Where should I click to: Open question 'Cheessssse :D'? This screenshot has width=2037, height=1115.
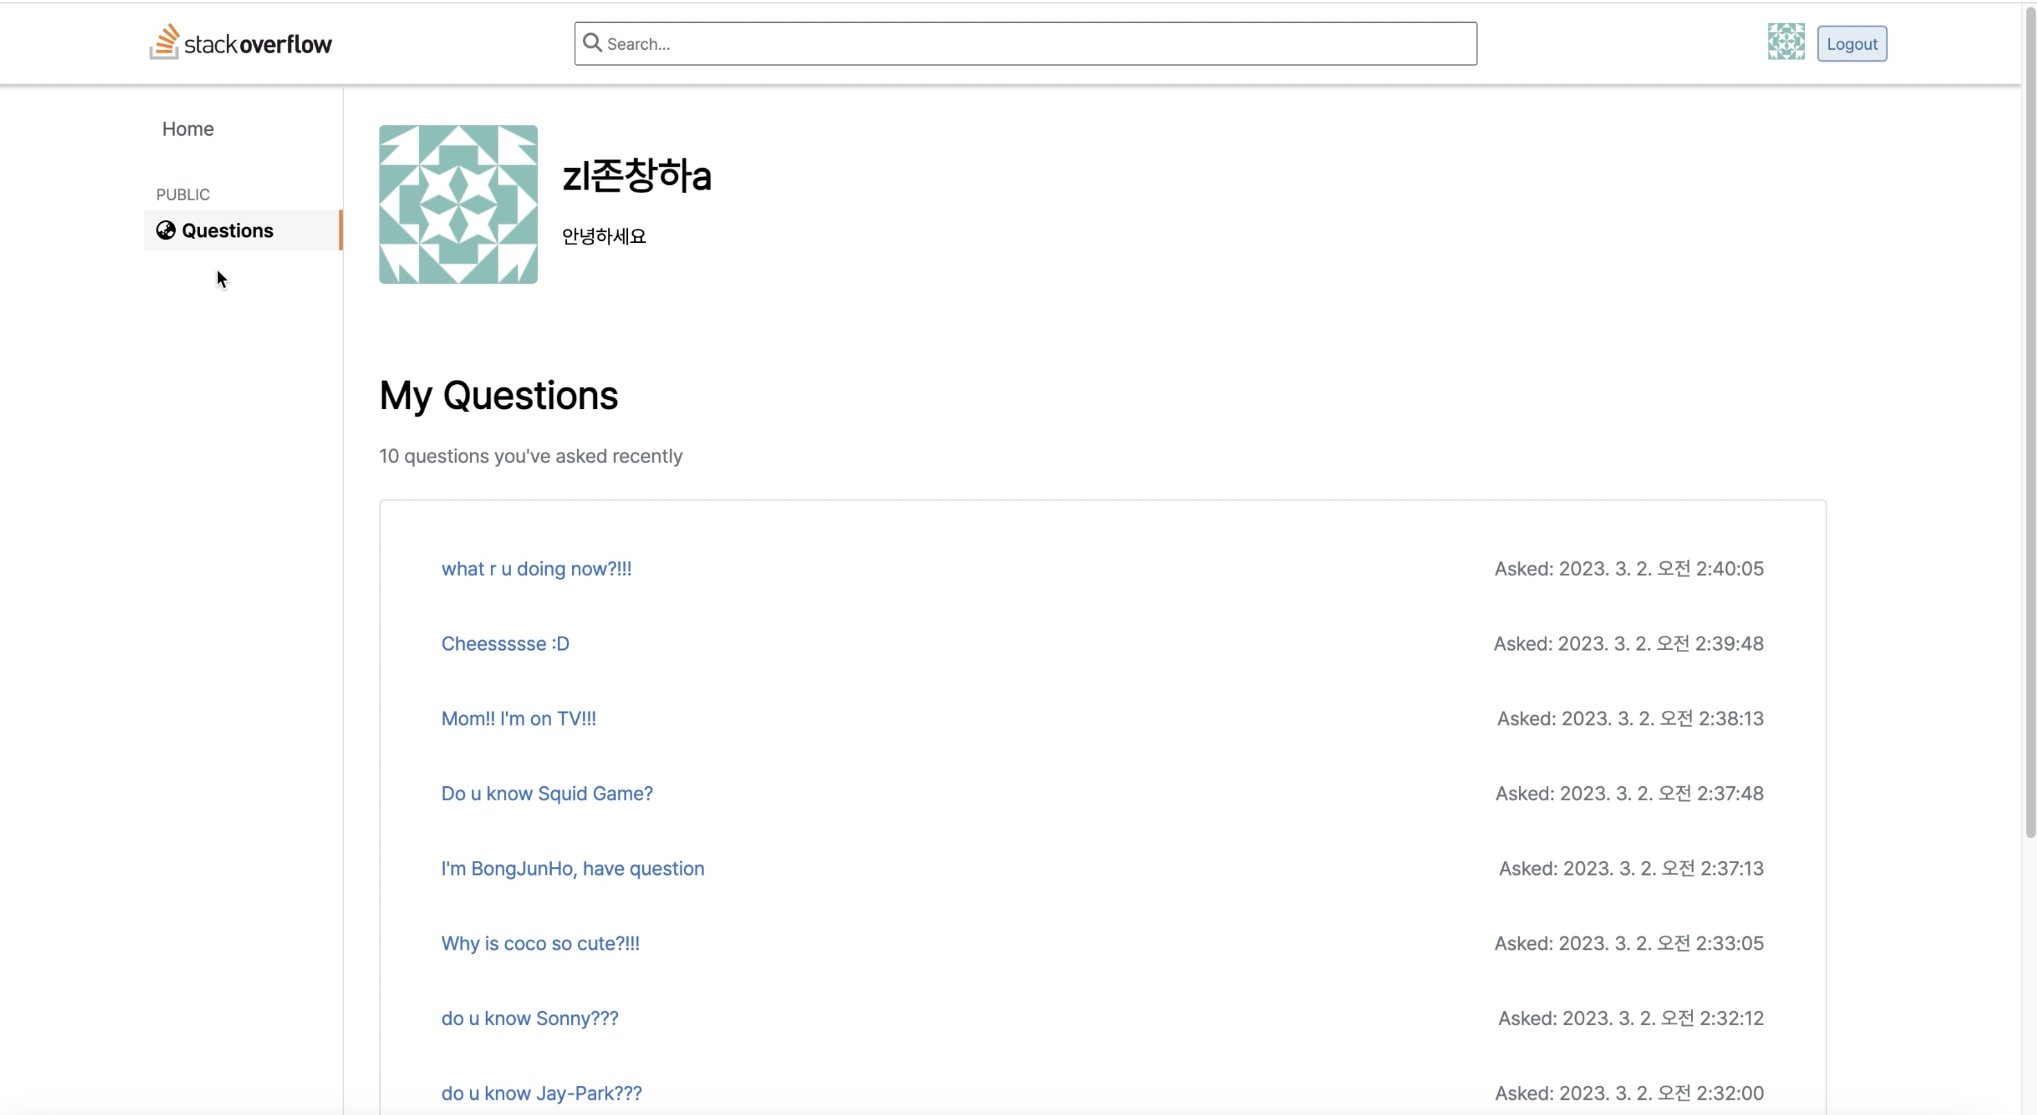(505, 643)
